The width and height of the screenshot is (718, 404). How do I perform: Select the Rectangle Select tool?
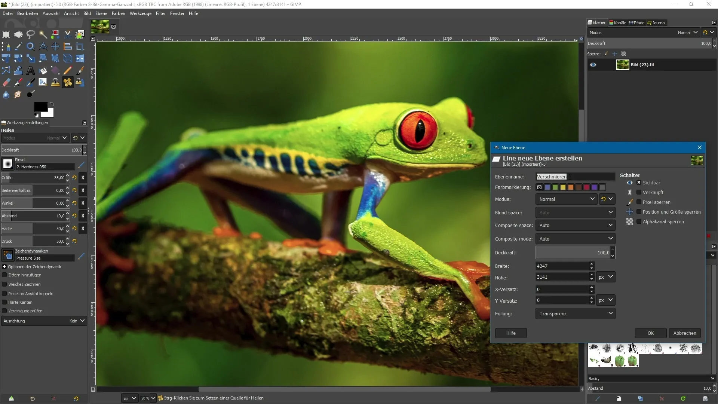(6, 35)
